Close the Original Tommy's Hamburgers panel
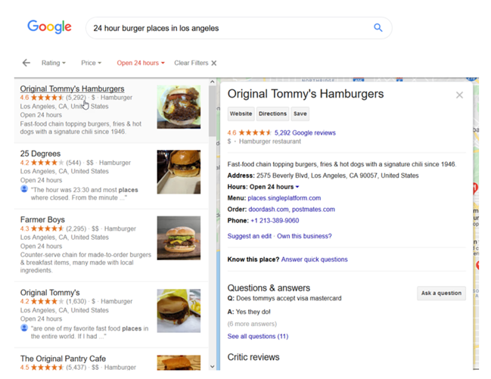The width and height of the screenshot is (491, 379). [458, 95]
